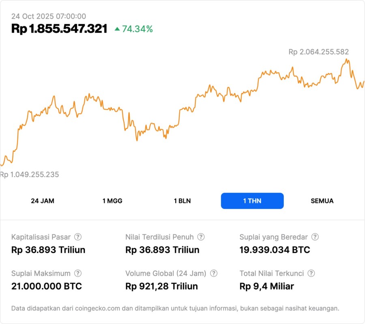Screen dimensions: 365x324
Task: Click the Rp 2.064.255.582 high price label
Action: point(318,52)
